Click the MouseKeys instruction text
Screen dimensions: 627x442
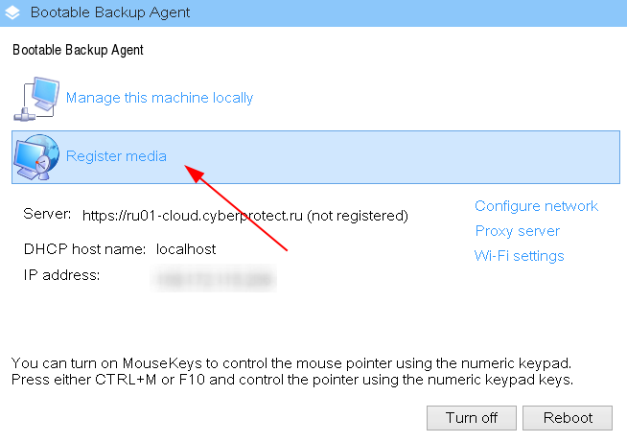click(291, 371)
